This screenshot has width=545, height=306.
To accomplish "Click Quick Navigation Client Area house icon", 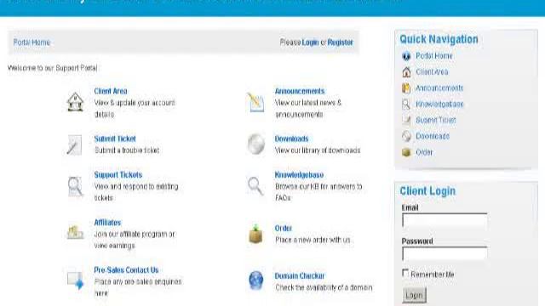I will pyautogui.click(x=406, y=72).
